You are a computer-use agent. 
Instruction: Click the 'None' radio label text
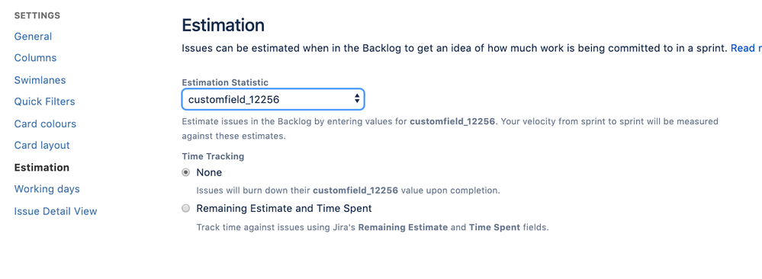point(209,172)
